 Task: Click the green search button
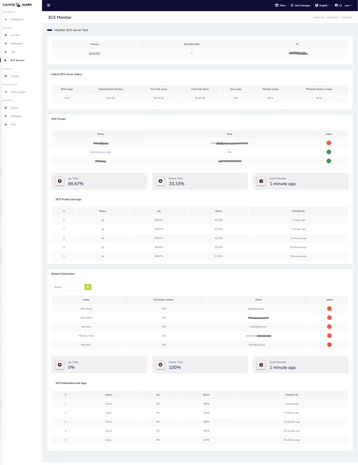[x=88, y=287]
